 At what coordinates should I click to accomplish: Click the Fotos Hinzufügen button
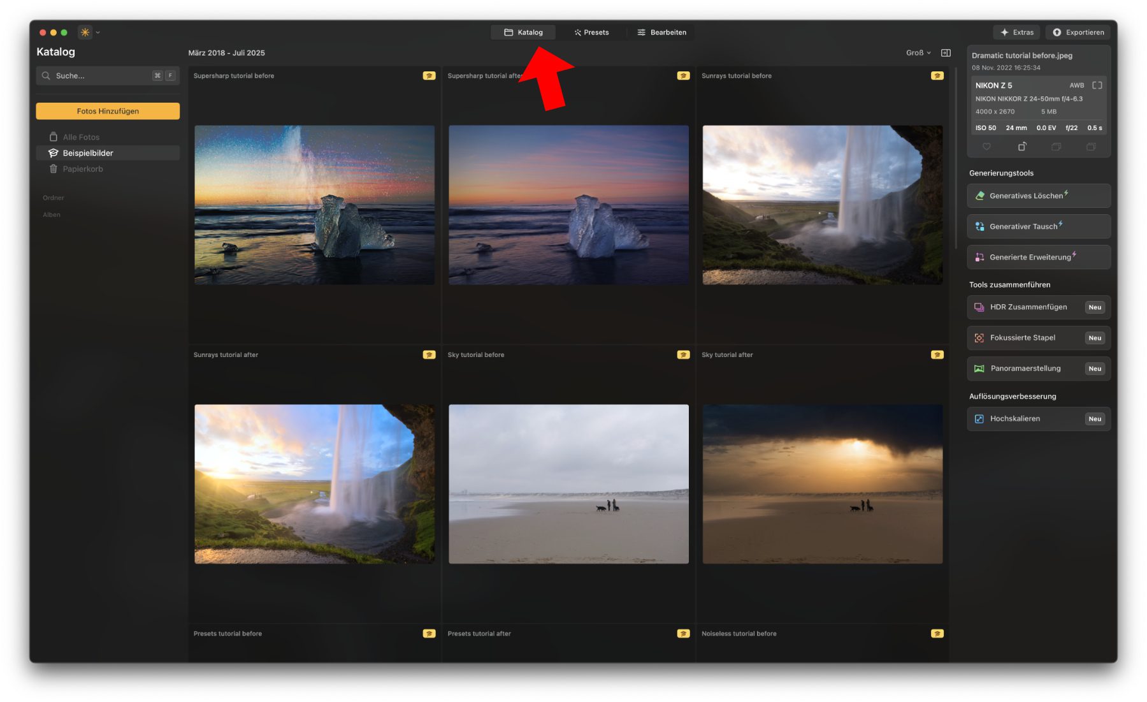pos(108,111)
